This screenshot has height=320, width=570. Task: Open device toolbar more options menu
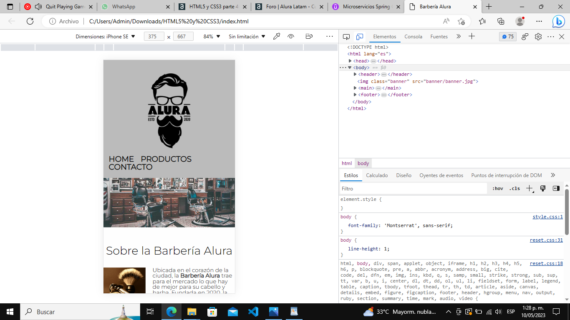(330, 37)
